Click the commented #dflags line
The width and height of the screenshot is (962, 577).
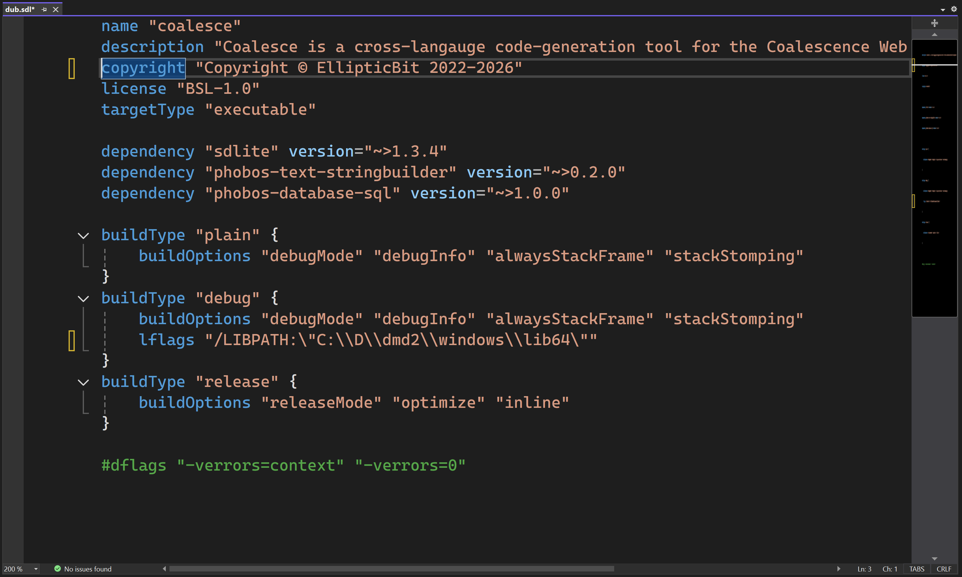tap(283, 465)
